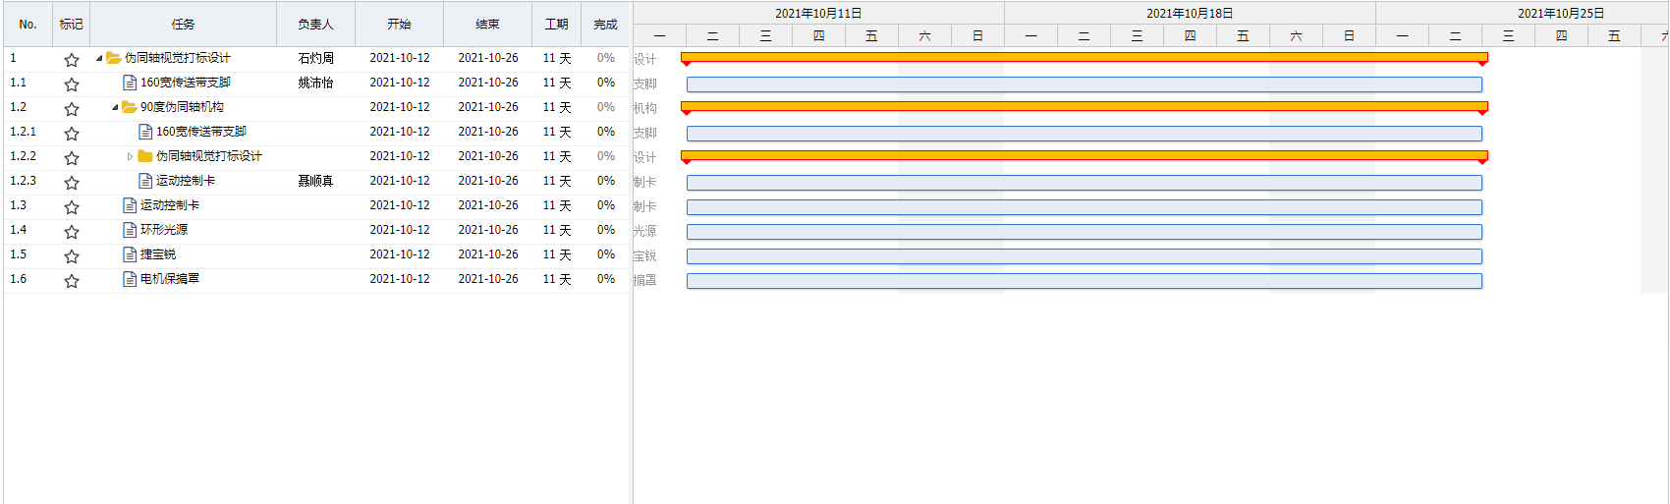
Task: Click the document icon for 环形光源
Action: [130, 230]
